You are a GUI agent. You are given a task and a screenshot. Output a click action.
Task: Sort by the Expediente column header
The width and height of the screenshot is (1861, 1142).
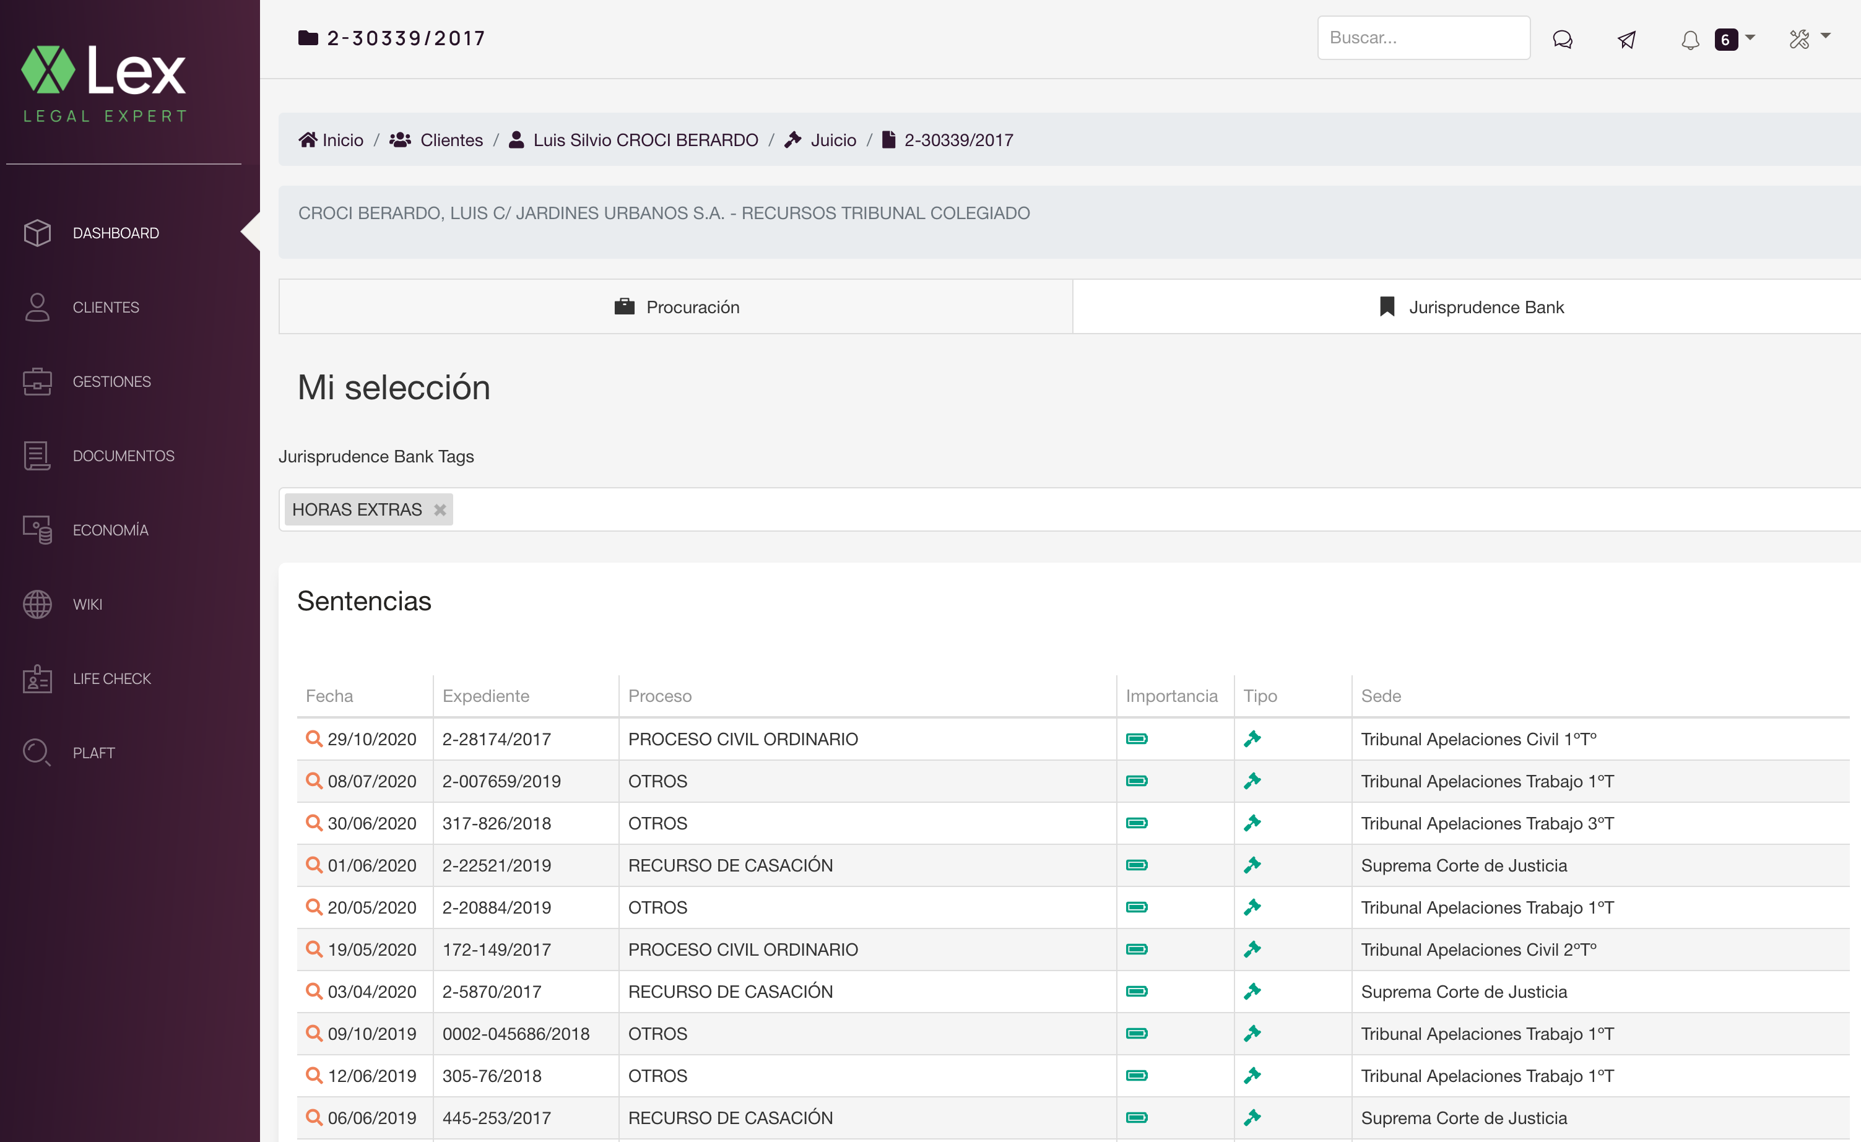pyautogui.click(x=485, y=696)
